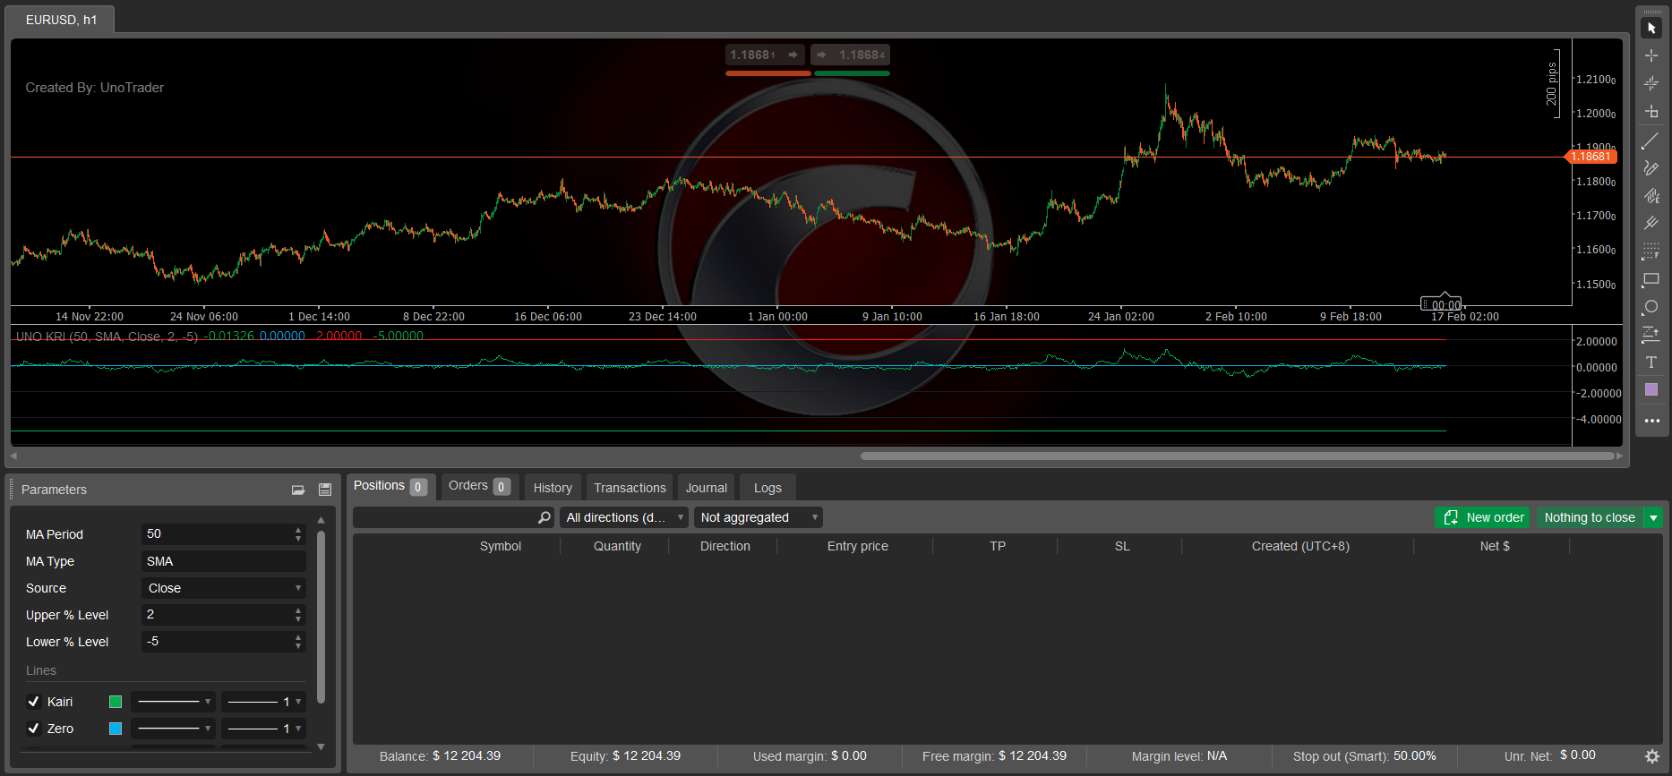Open the Not aggregated dropdown
The height and width of the screenshot is (776, 1672).
click(x=758, y=517)
